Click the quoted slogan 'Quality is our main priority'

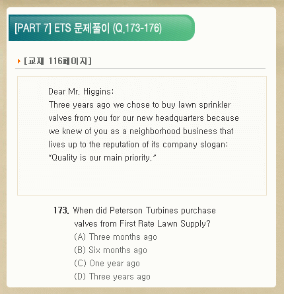(102, 158)
